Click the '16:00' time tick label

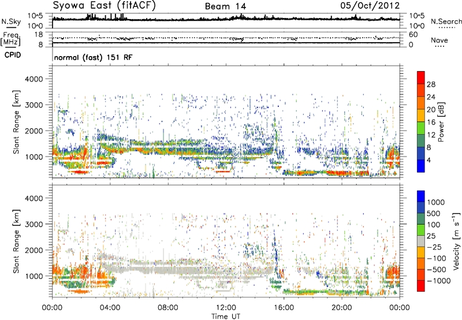click(284, 308)
